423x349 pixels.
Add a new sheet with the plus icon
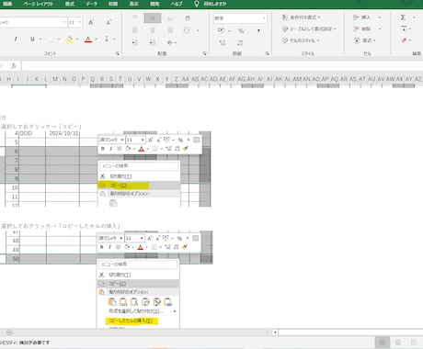tap(9, 332)
